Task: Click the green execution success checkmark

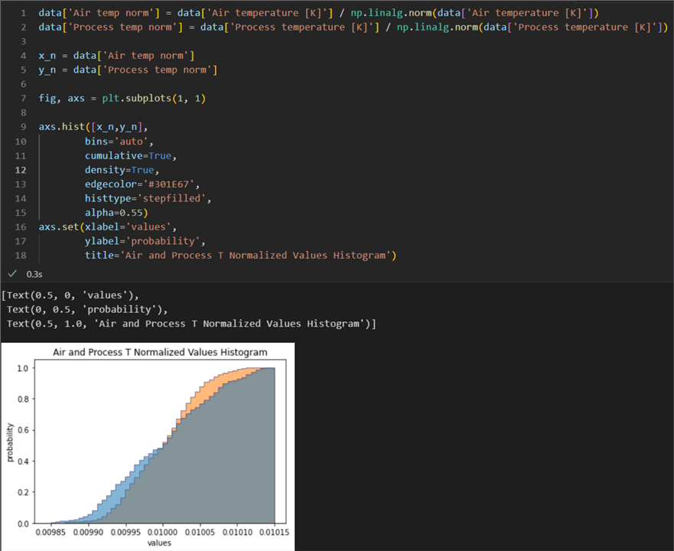Action: (x=11, y=273)
